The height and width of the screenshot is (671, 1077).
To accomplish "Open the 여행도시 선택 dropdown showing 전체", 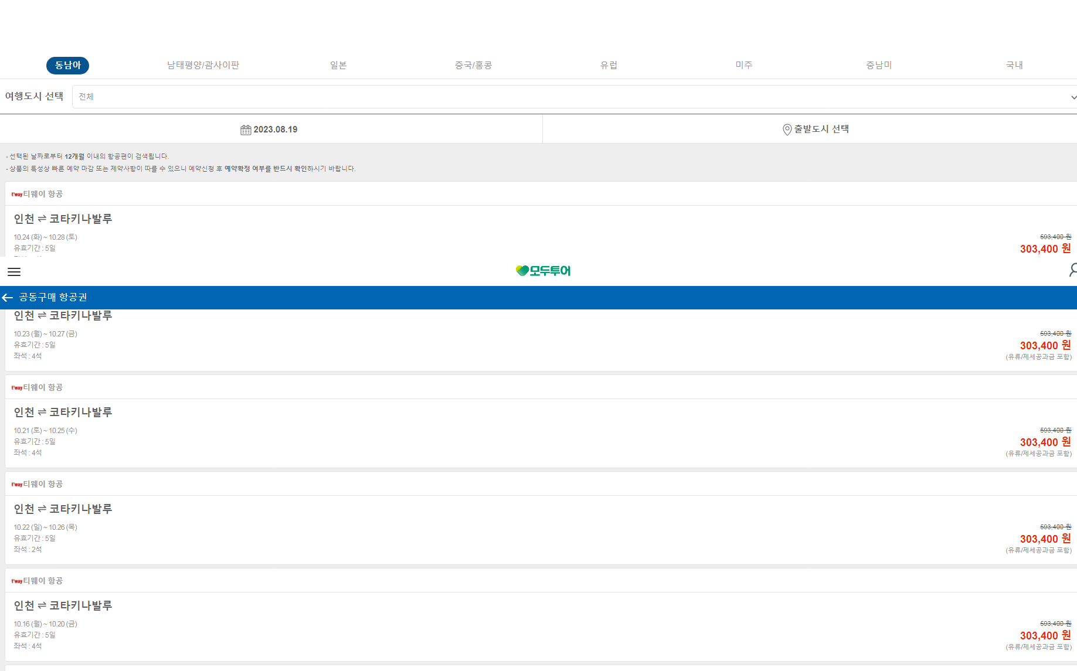I will pyautogui.click(x=575, y=97).
